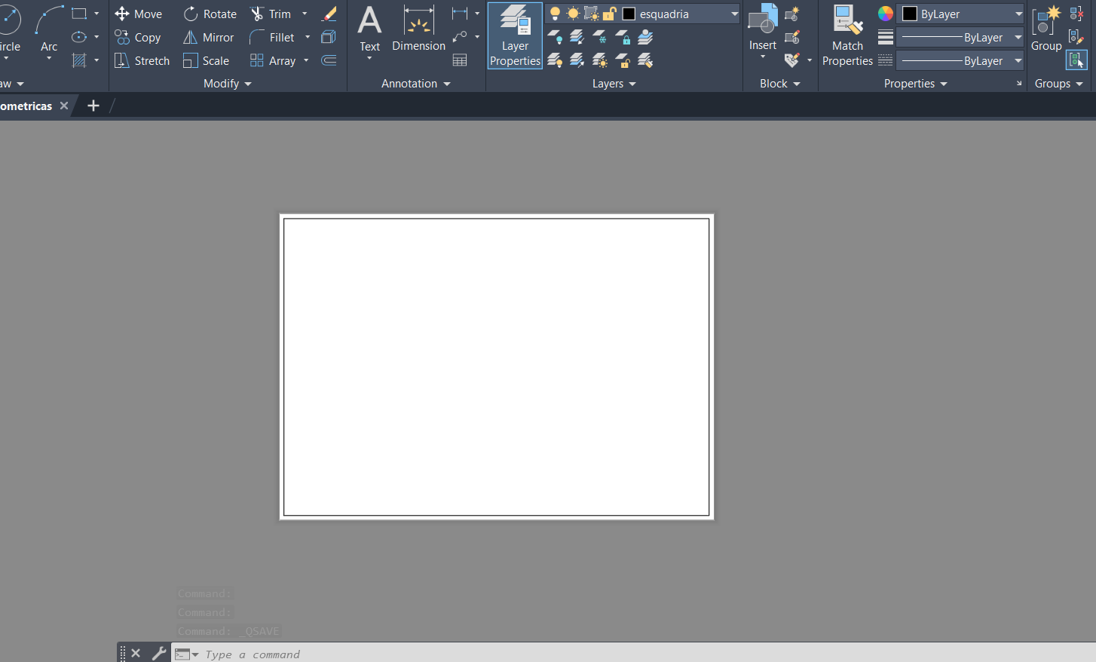Pick the Stretch command
This screenshot has height=662, width=1096.
coord(142,61)
